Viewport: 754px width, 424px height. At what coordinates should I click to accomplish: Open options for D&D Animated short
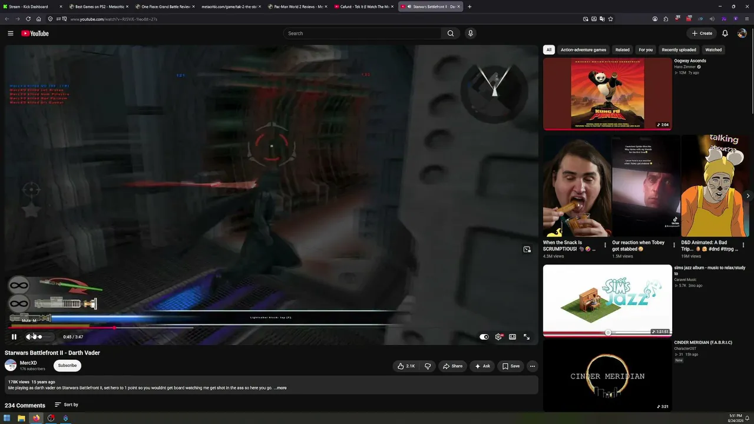[x=743, y=245]
